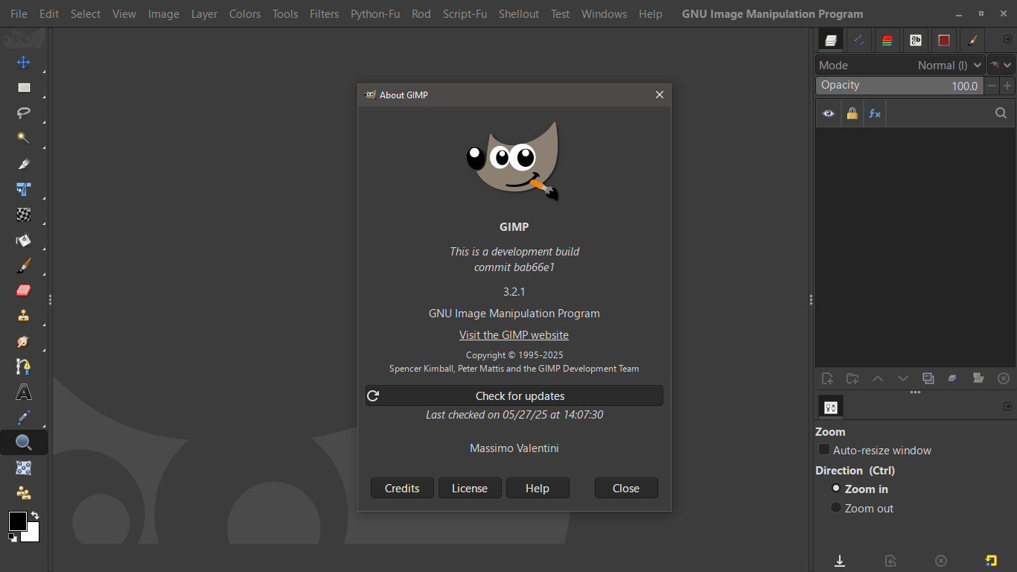Pick the Fuzzy Select magic wand
The image size is (1017, 572).
24,139
